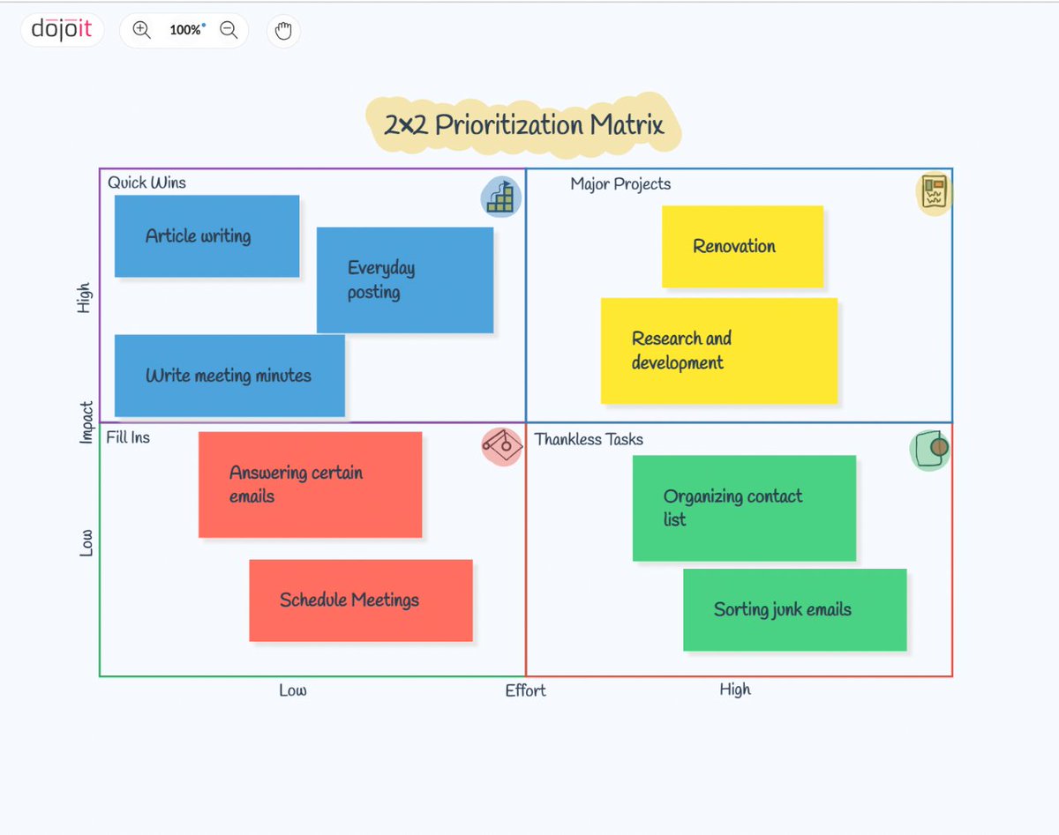Image resolution: width=1059 pixels, height=835 pixels.
Task: Click the Thankless Tasks green icon
Action: [x=930, y=450]
